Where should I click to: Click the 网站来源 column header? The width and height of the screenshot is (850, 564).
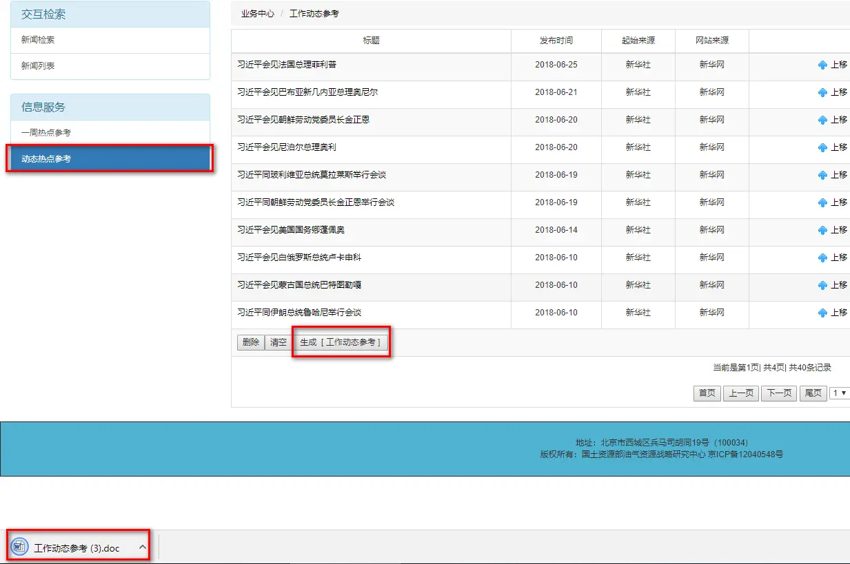(x=712, y=41)
